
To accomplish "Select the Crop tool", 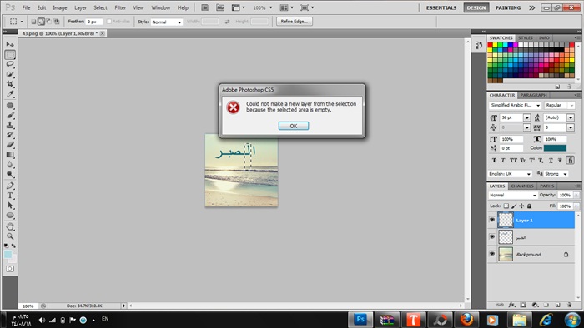I will point(10,84).
